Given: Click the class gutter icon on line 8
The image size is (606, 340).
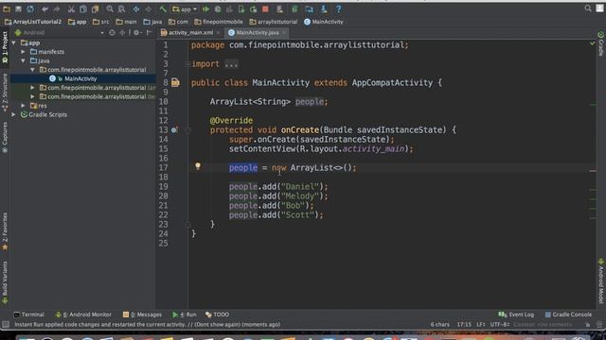Looking at the screenshot, I should pyautogui.click(x=175, y=82).
